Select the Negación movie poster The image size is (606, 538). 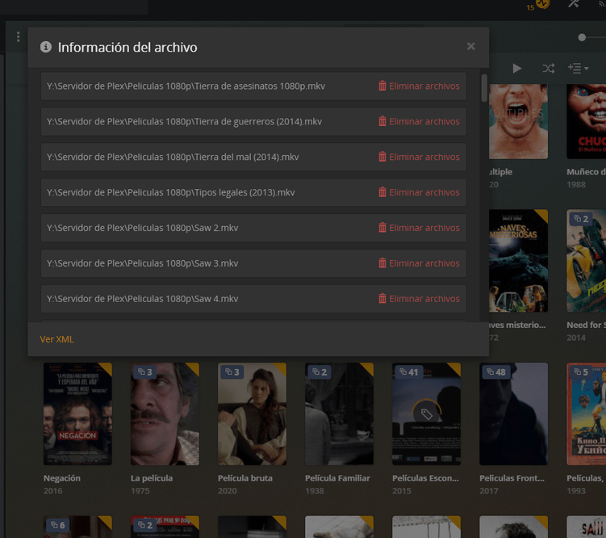[x=77, y=414]
